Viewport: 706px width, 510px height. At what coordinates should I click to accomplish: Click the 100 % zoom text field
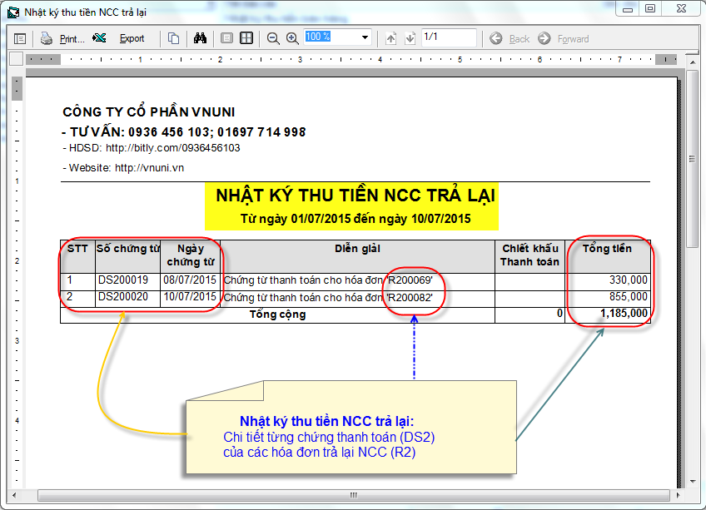(329, 37)
